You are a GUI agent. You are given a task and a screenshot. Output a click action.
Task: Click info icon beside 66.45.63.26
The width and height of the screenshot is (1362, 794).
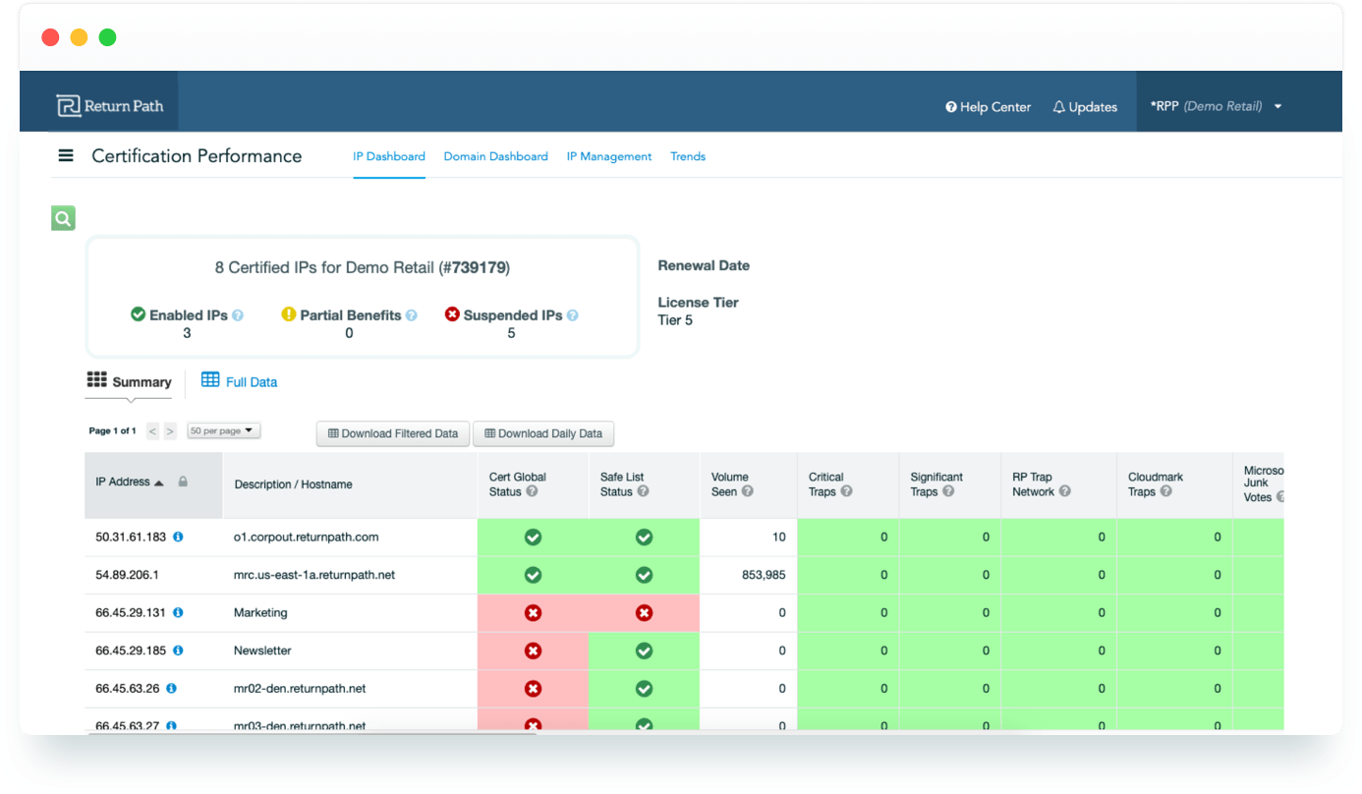171,688
